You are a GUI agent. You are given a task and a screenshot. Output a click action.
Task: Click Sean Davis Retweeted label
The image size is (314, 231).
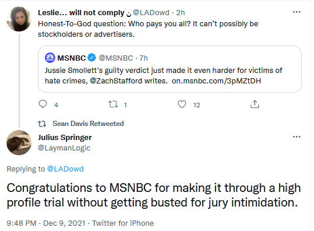tap(88, 124)
